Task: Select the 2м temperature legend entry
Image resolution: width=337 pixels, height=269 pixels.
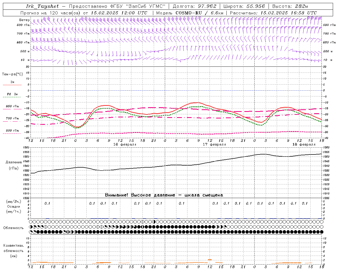Action: click(x=12, y=82)
